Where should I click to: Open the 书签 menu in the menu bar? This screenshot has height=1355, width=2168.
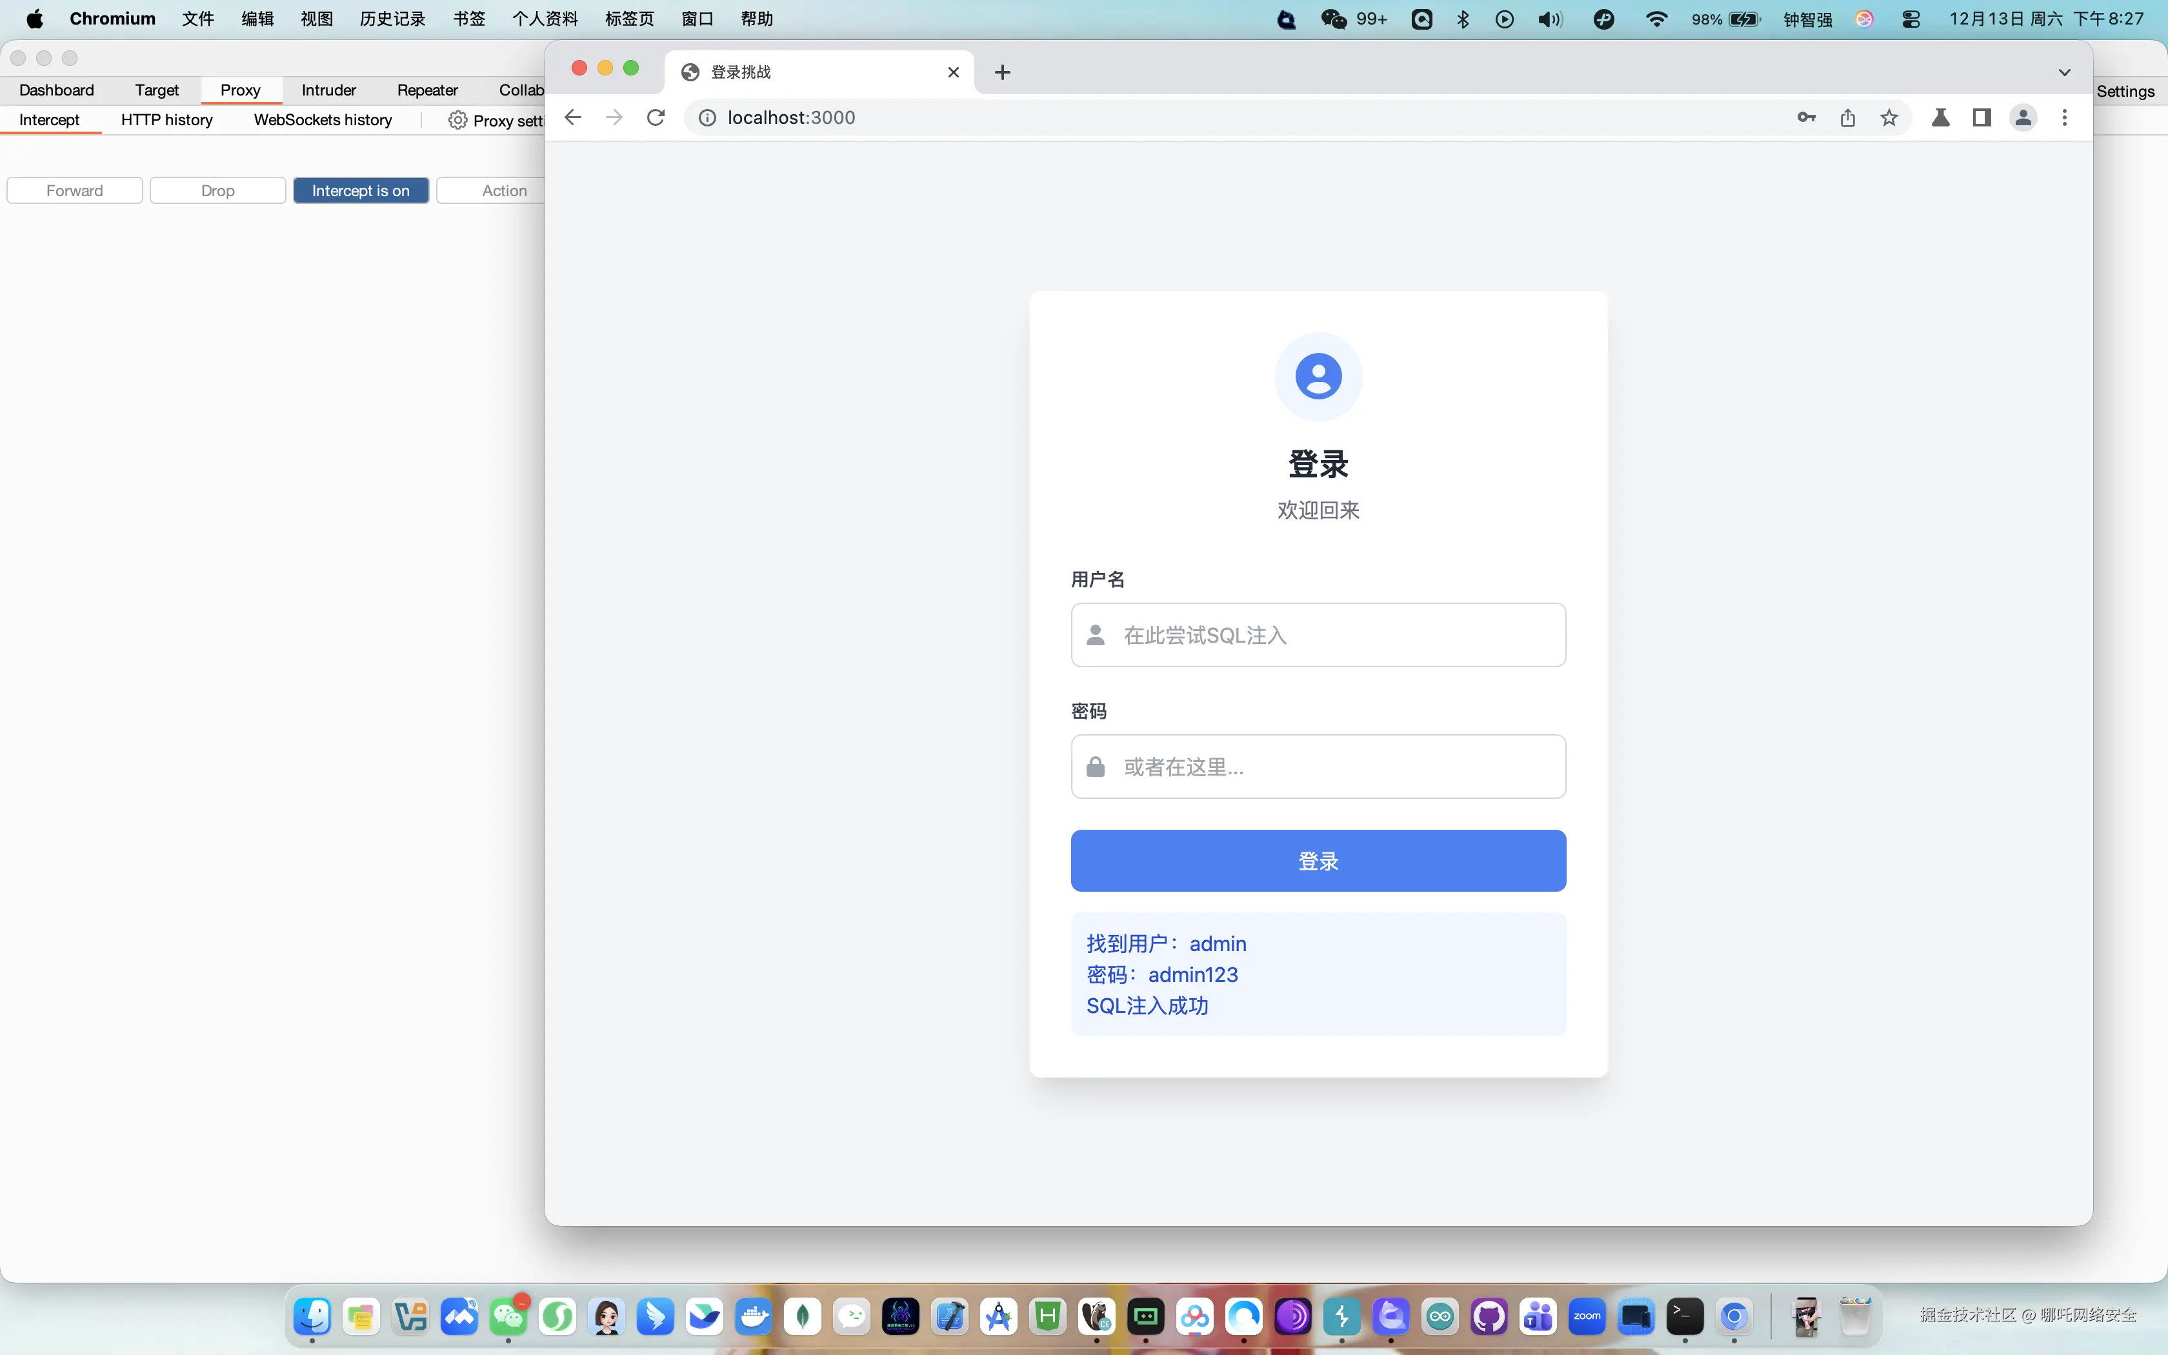[468, 18]
